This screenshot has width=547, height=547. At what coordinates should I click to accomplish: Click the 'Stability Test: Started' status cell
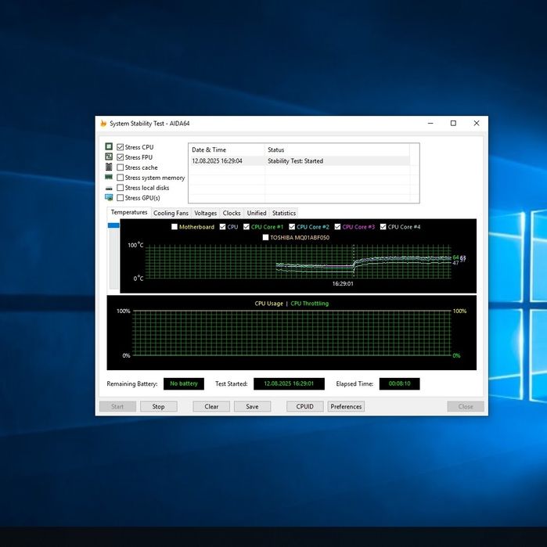[296, 161]
